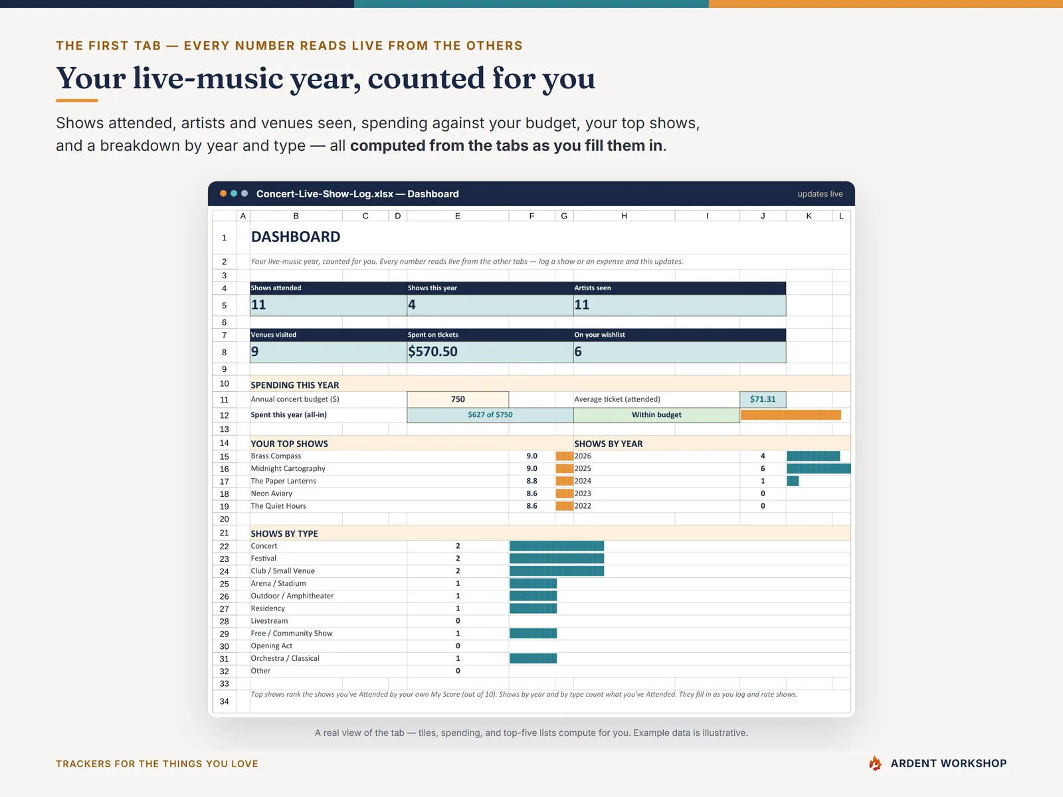This screenshot has width=1063, height=797.
Task: Select the Within budget status cell
Action: 656,415
